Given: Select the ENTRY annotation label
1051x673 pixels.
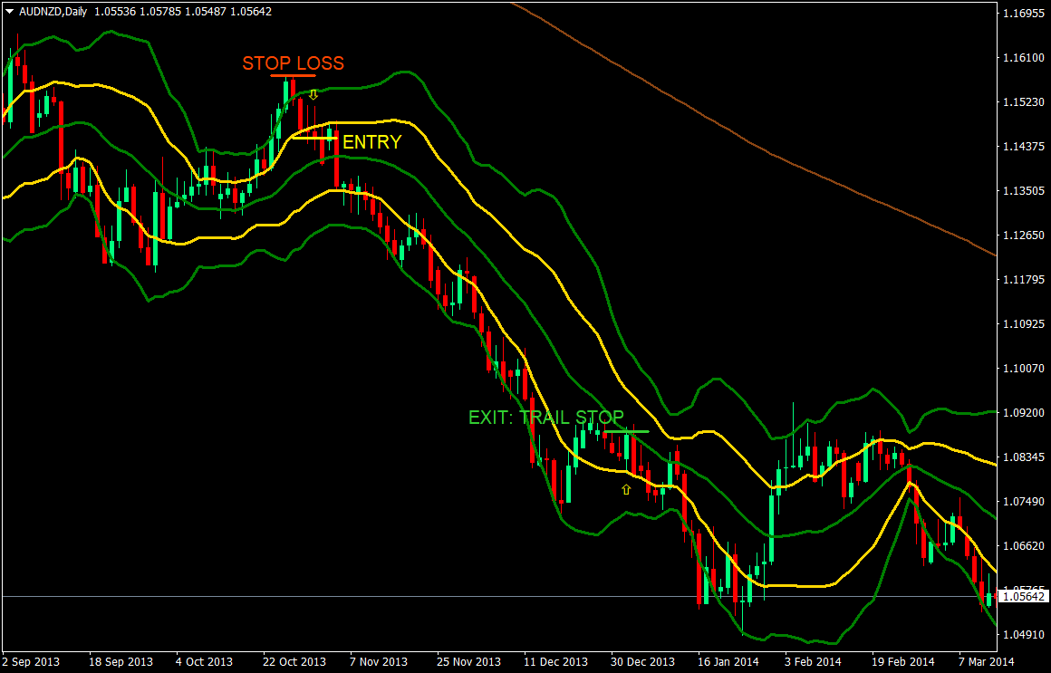Looking at the screenshot, I should [370, 142].
